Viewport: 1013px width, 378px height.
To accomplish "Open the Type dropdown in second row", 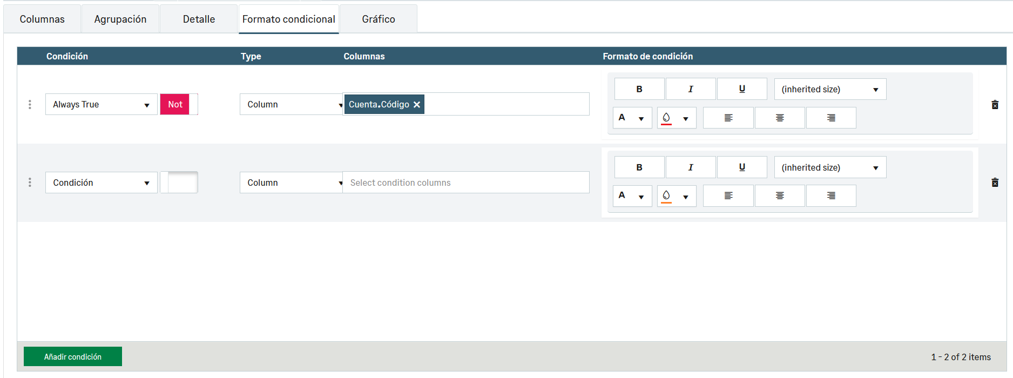I will [291, 183].
